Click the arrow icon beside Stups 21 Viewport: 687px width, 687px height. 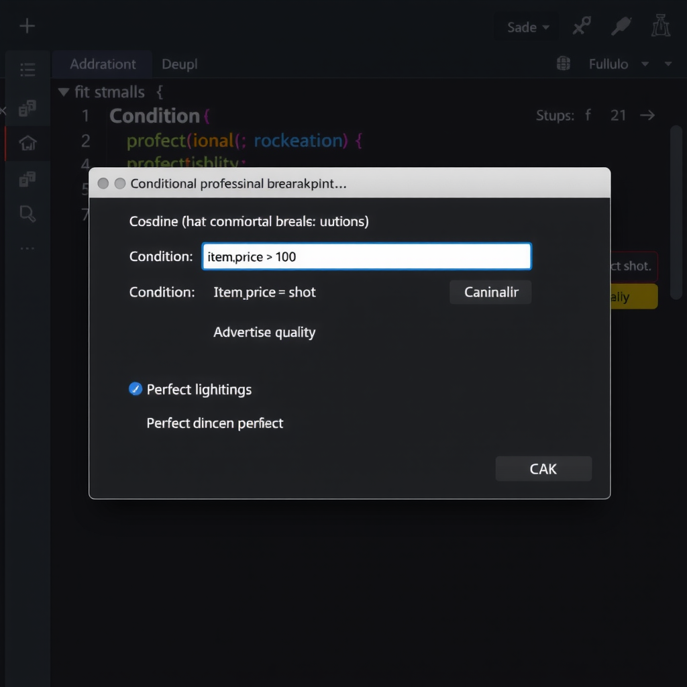(x=646, y=115)
